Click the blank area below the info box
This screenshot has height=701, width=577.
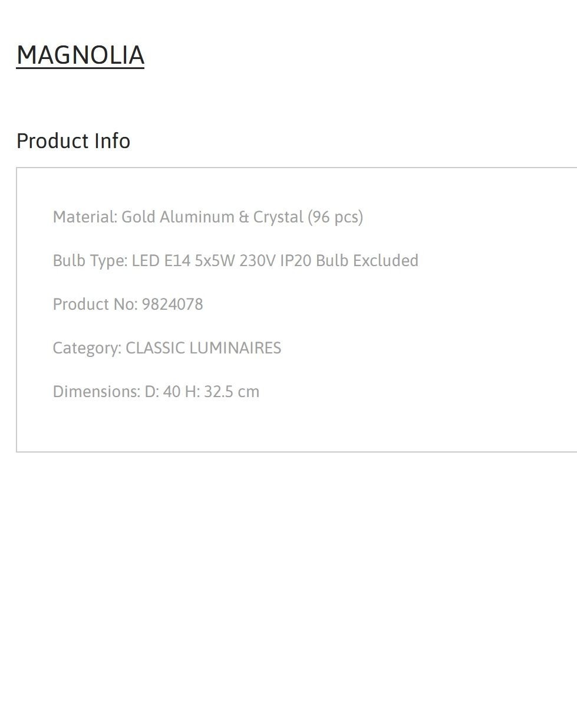289,576
